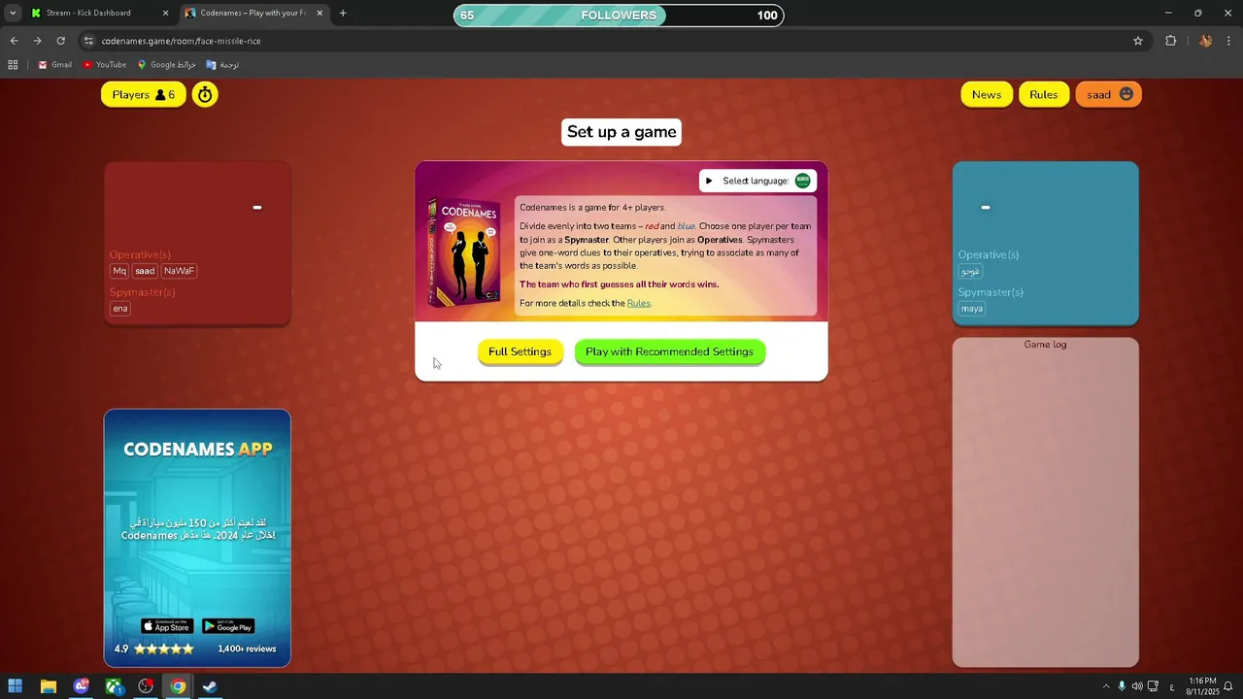This screenshot has height=699, width=1243.
Task: Select player NaWaF on red team
Action: coord(179,271)
